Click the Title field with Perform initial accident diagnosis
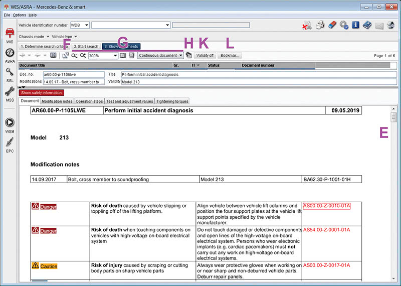 pyautogui.click(x=259, y=74)
